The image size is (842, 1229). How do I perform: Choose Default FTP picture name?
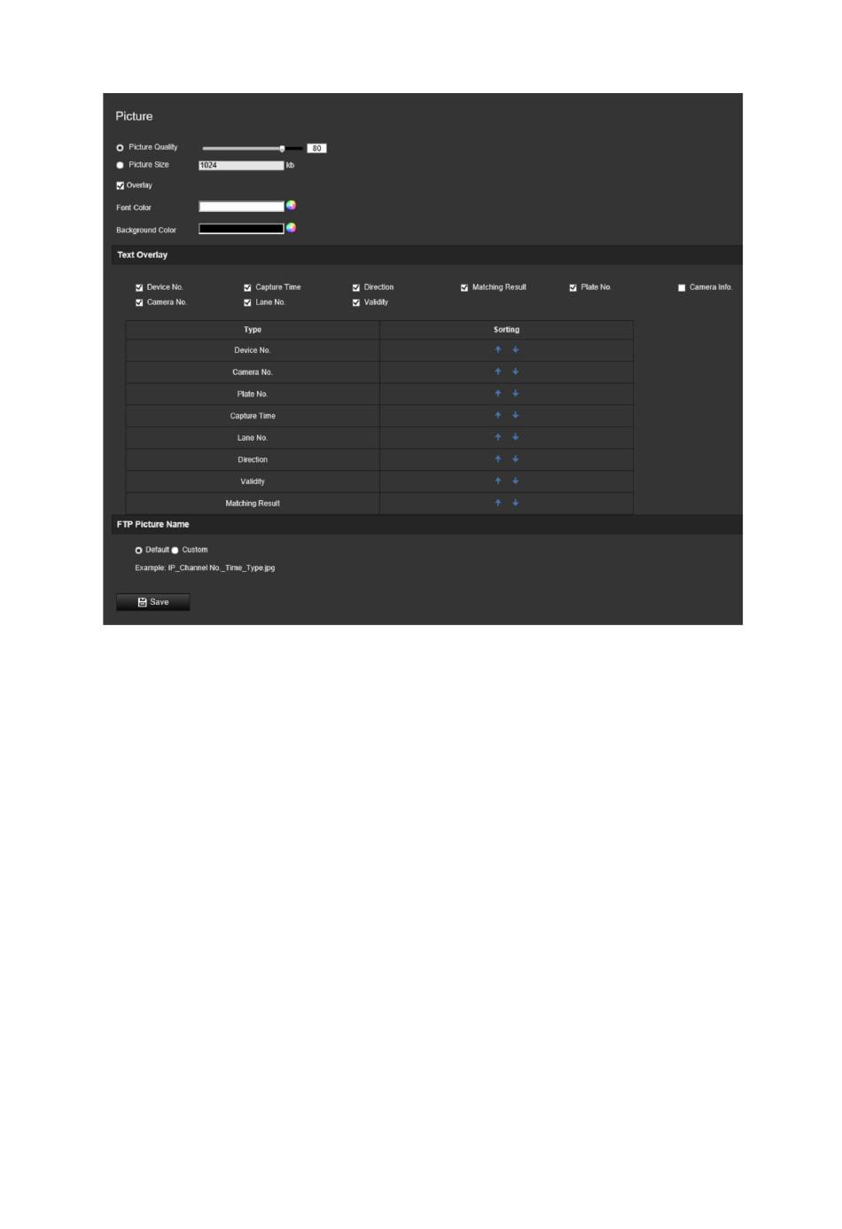[x=139, y=551]
